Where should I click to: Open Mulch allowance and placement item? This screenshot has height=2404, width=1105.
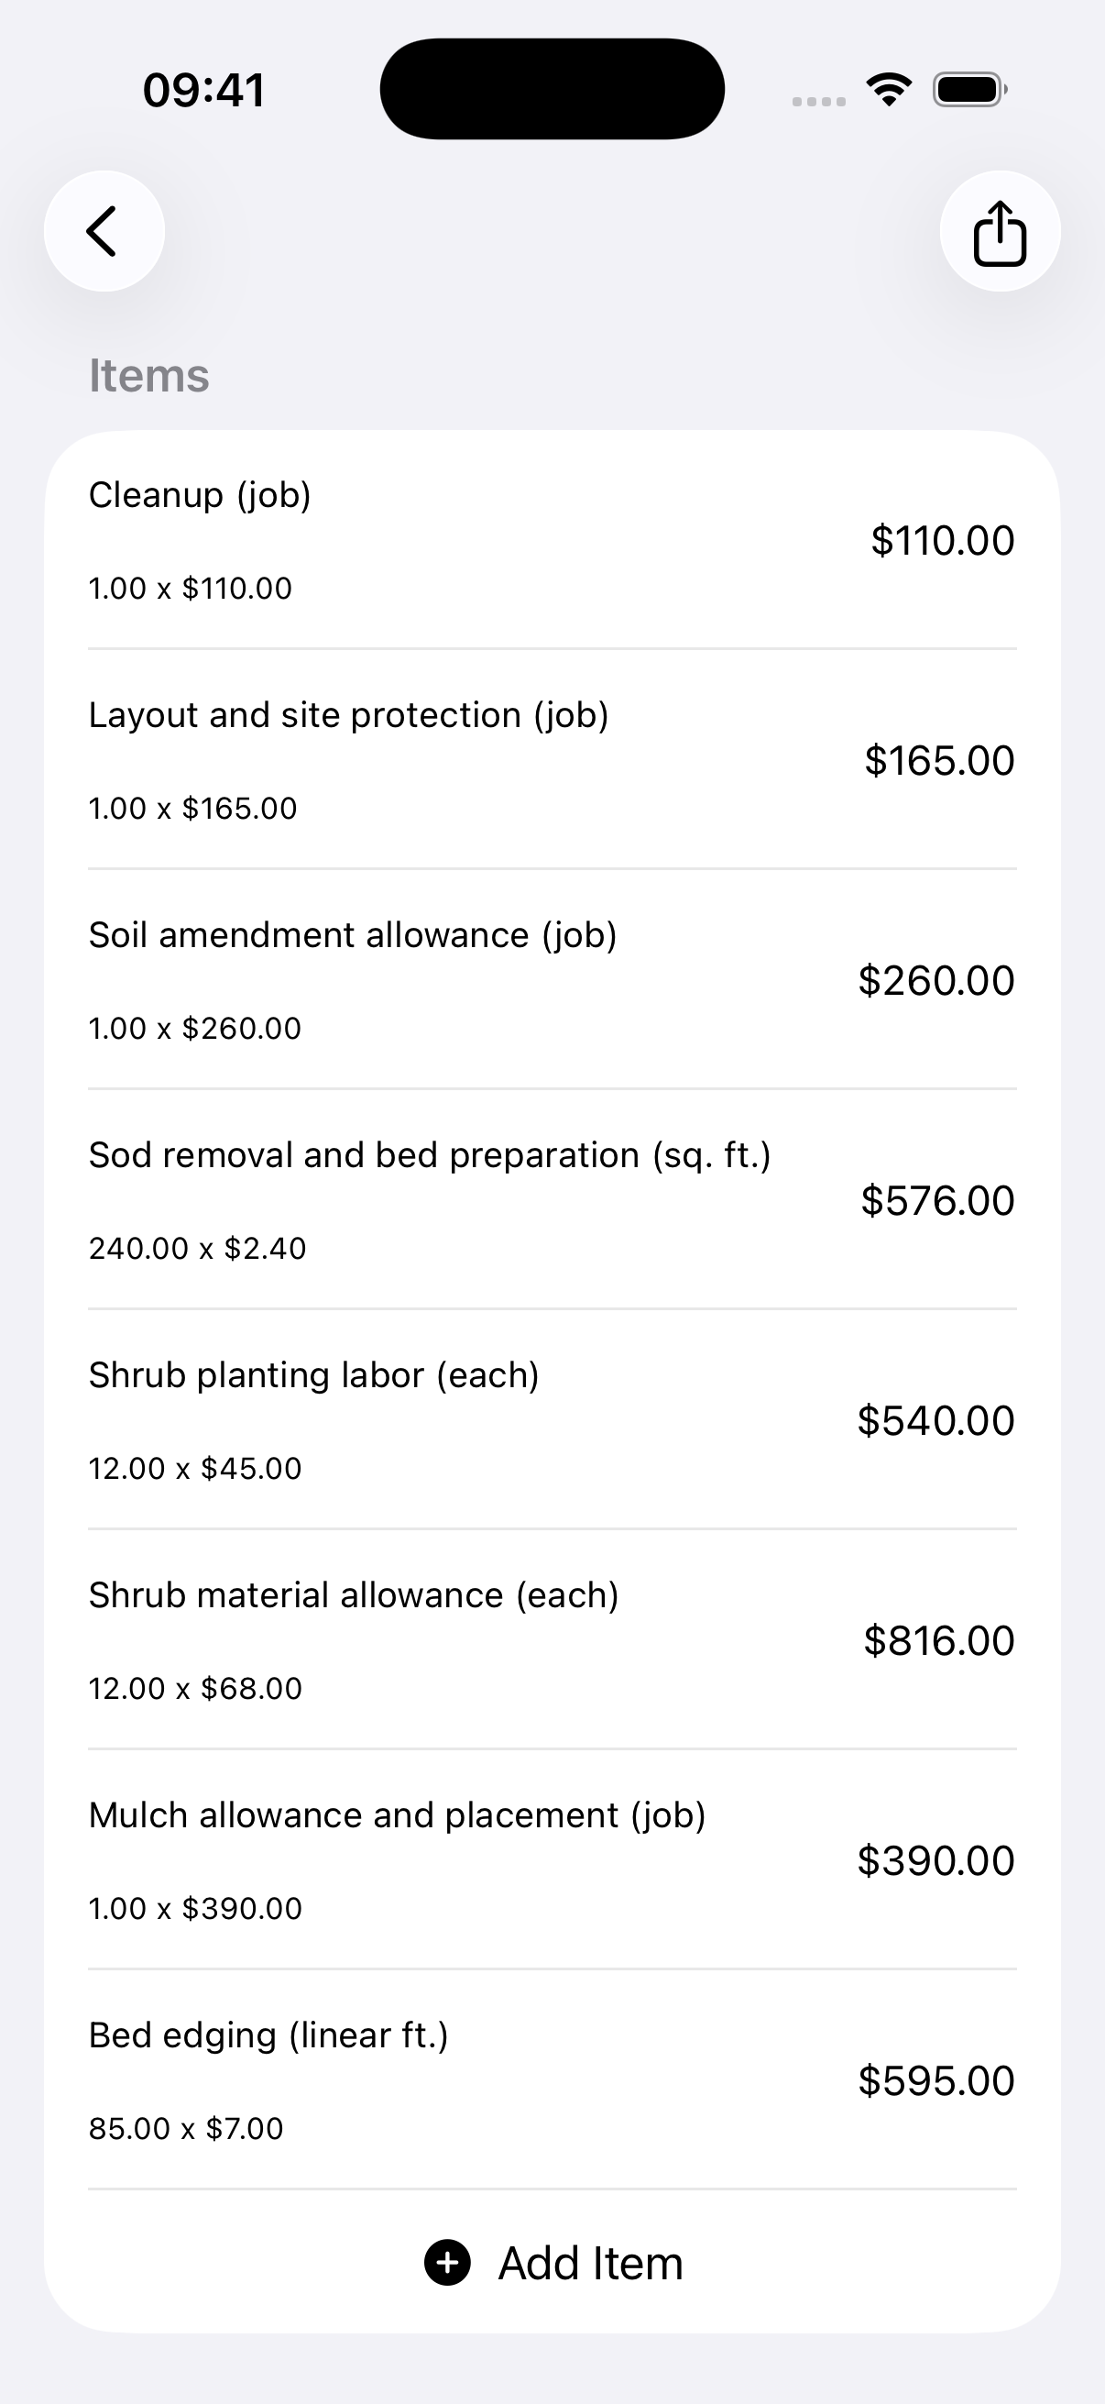(x=552, y=1862)
